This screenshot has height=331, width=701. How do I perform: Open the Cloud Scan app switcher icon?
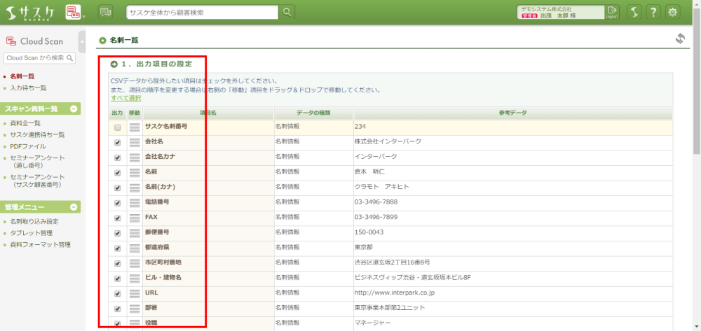[73, 12]
